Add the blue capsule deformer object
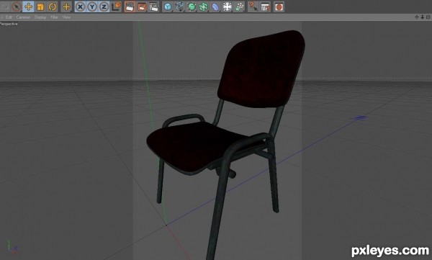The height and width of the screenshot is (260, 432). click(215, 6)
